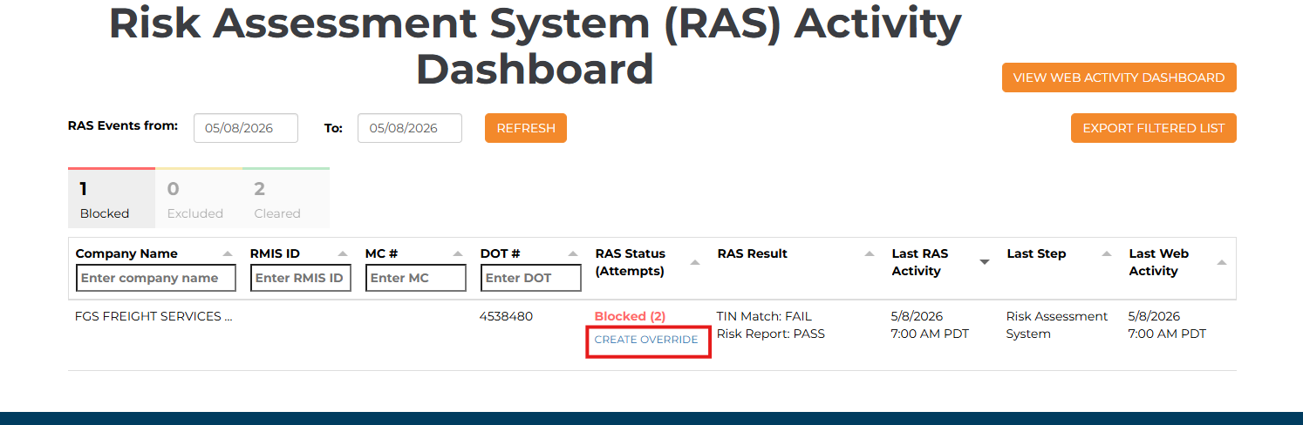Image resolution: width=1303 pixels, height=425 pixels.
Task: Focus the Enter company name filter box
Action: point(156,279)
